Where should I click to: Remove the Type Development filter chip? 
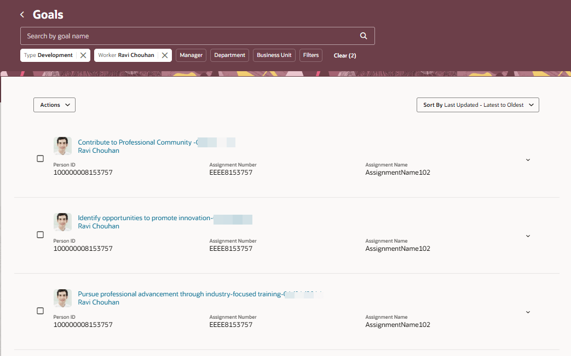(83, 55)
